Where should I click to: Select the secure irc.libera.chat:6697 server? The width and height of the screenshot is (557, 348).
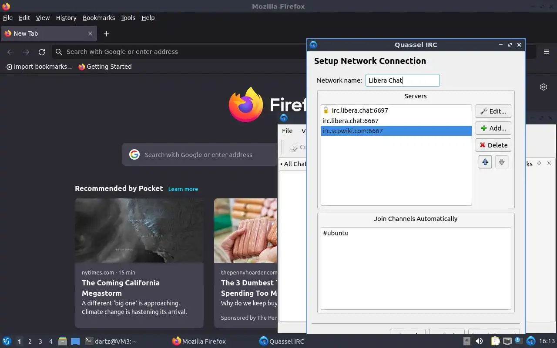coord(396,110)
